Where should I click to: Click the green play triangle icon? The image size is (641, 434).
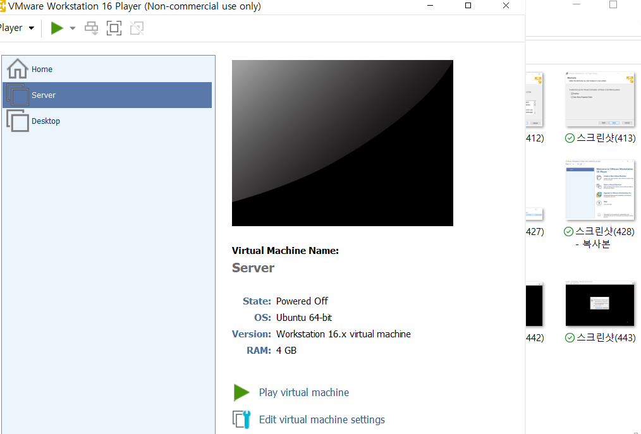(x=241, y=392)
